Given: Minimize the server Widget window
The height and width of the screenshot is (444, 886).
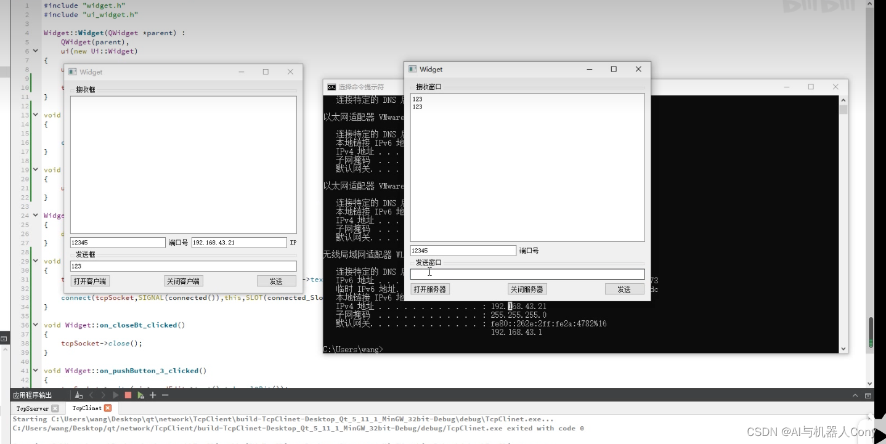Looking at the screenshot, I should pos(589,69).
